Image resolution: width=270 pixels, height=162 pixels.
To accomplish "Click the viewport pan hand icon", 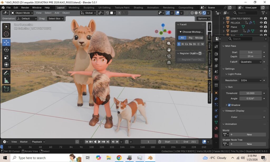I will tap(169, 50).
